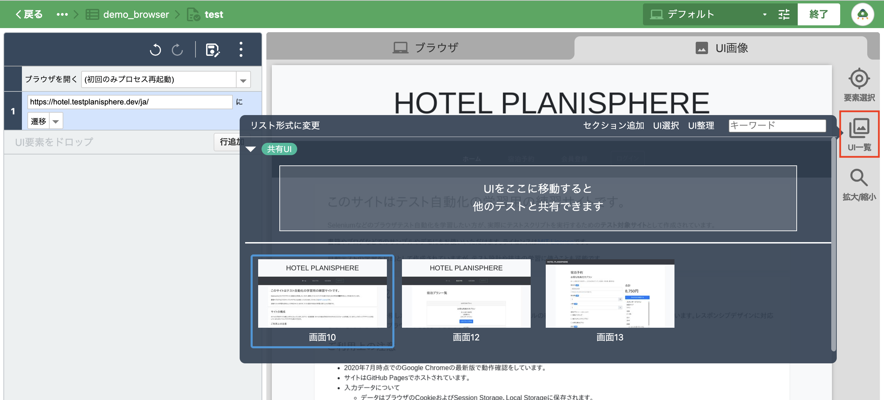Click UI選択 in the panel header
The width and height of the screenshot is (884, 400).
(x=666, y=126)
